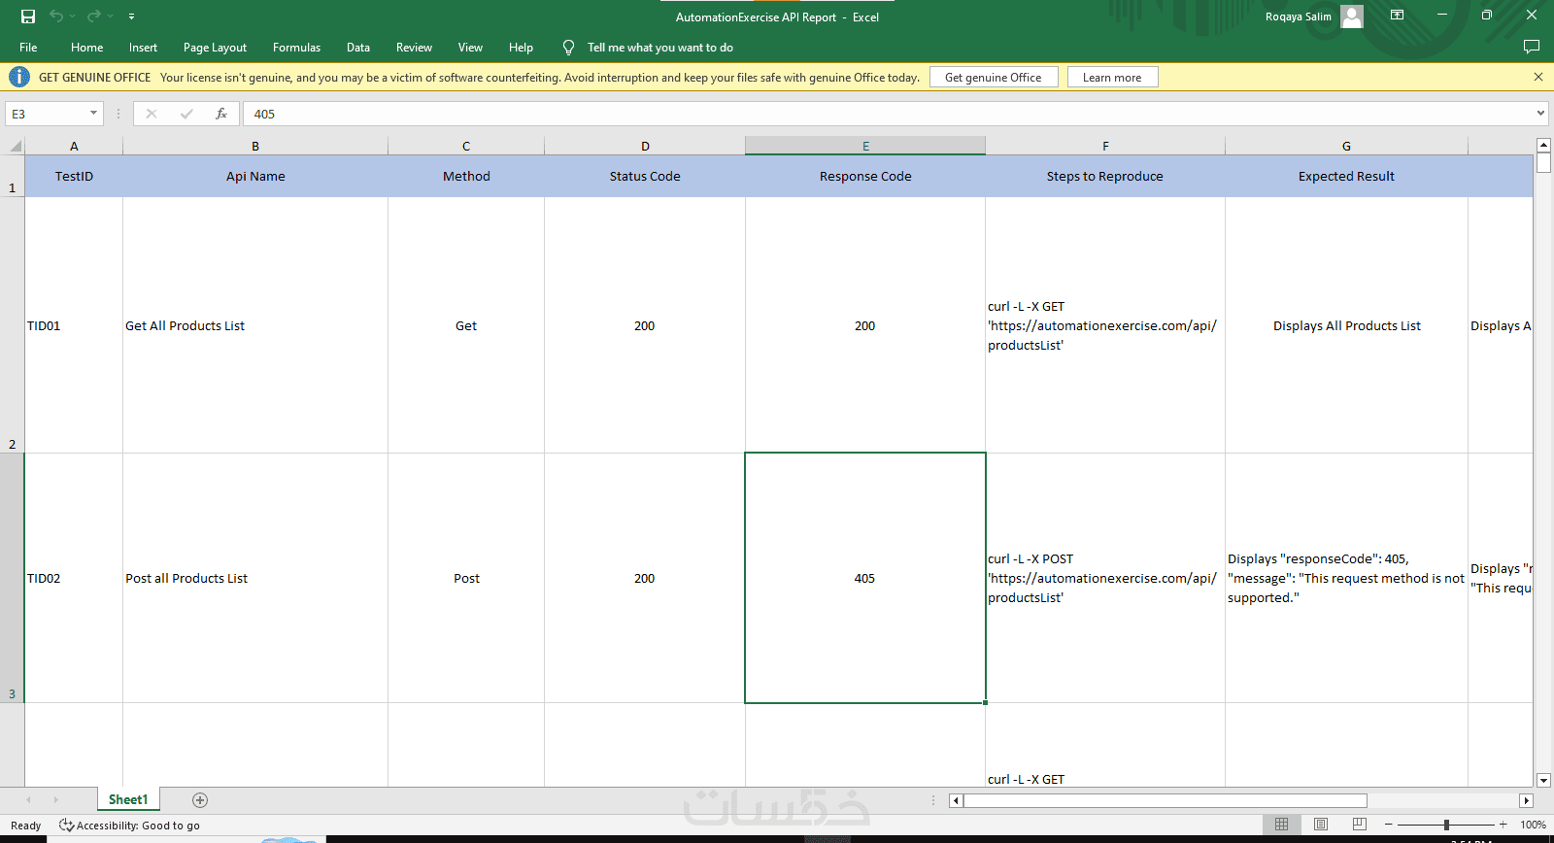Viewport: 1554px width, 843px height.
Task: Open the Formulas tab
Action: [x=296, y=48]
